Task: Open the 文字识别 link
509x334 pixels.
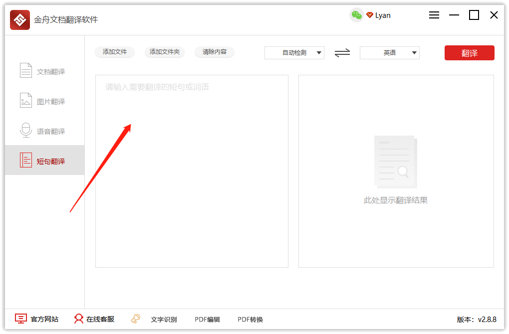Action: tap(164, 320)
